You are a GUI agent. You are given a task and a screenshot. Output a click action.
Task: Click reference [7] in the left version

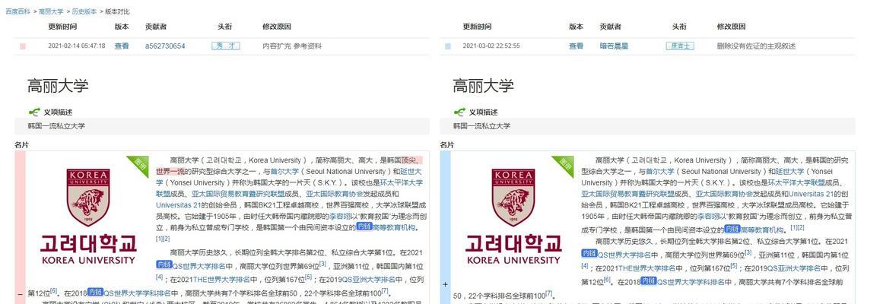click(x=385, y=291)
